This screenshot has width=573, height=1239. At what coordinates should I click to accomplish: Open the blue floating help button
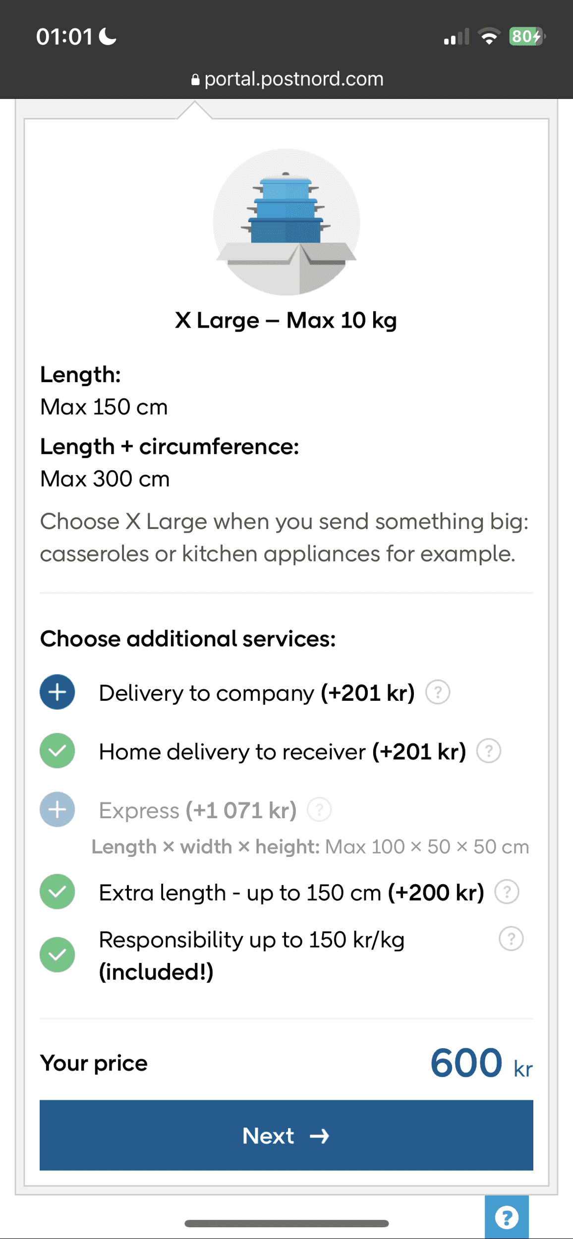coord(507,1217)
